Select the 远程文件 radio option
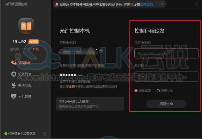This screenshot has width=202, height=139. 165,91
